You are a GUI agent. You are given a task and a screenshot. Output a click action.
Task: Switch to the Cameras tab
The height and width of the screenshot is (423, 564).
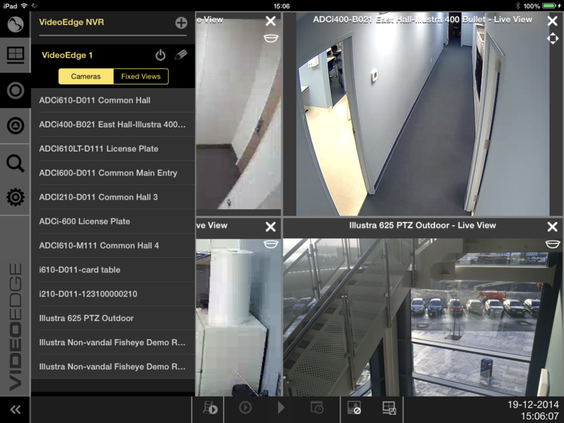[x=86, y=76]
